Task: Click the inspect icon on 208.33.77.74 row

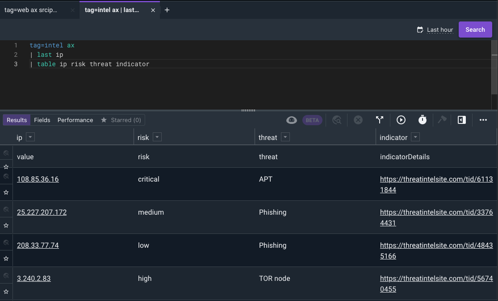Action: (6, 242)
